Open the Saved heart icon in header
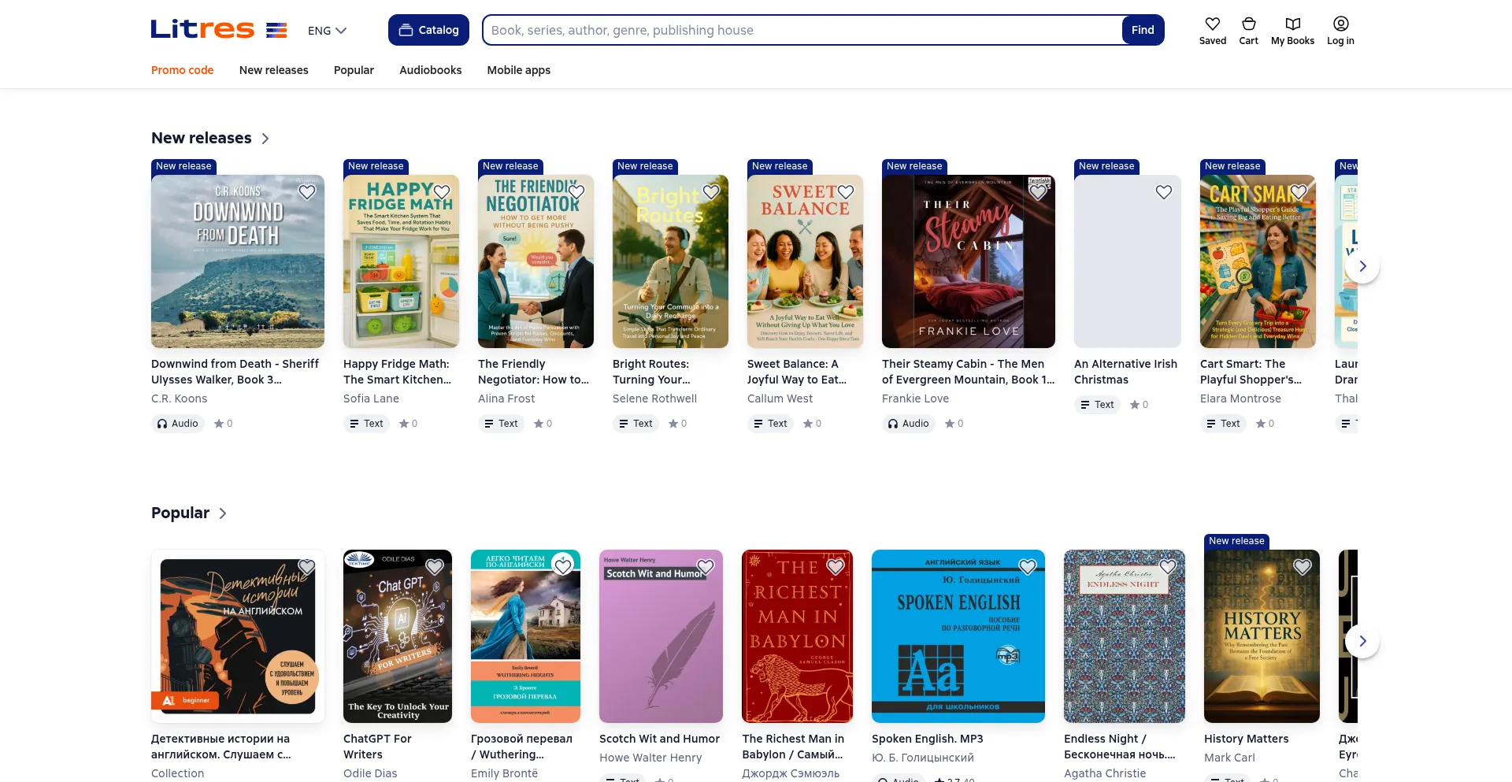The width and height of the screenshot is (1512, 782). (1212, 24)
